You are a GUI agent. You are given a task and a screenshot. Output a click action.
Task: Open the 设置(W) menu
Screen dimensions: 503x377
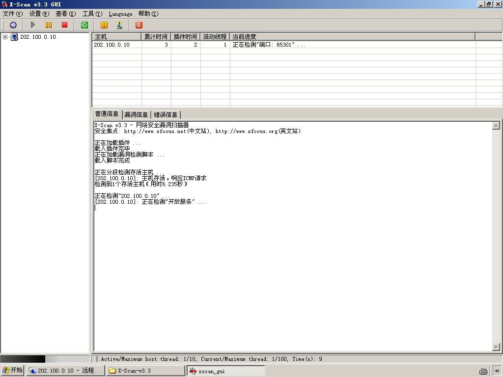point(39,14)
